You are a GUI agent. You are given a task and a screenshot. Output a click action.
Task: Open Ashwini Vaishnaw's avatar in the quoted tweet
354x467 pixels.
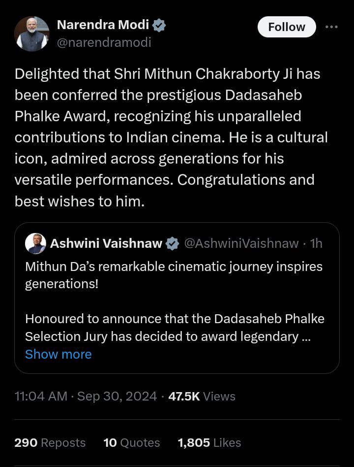[x=36, y=243]
